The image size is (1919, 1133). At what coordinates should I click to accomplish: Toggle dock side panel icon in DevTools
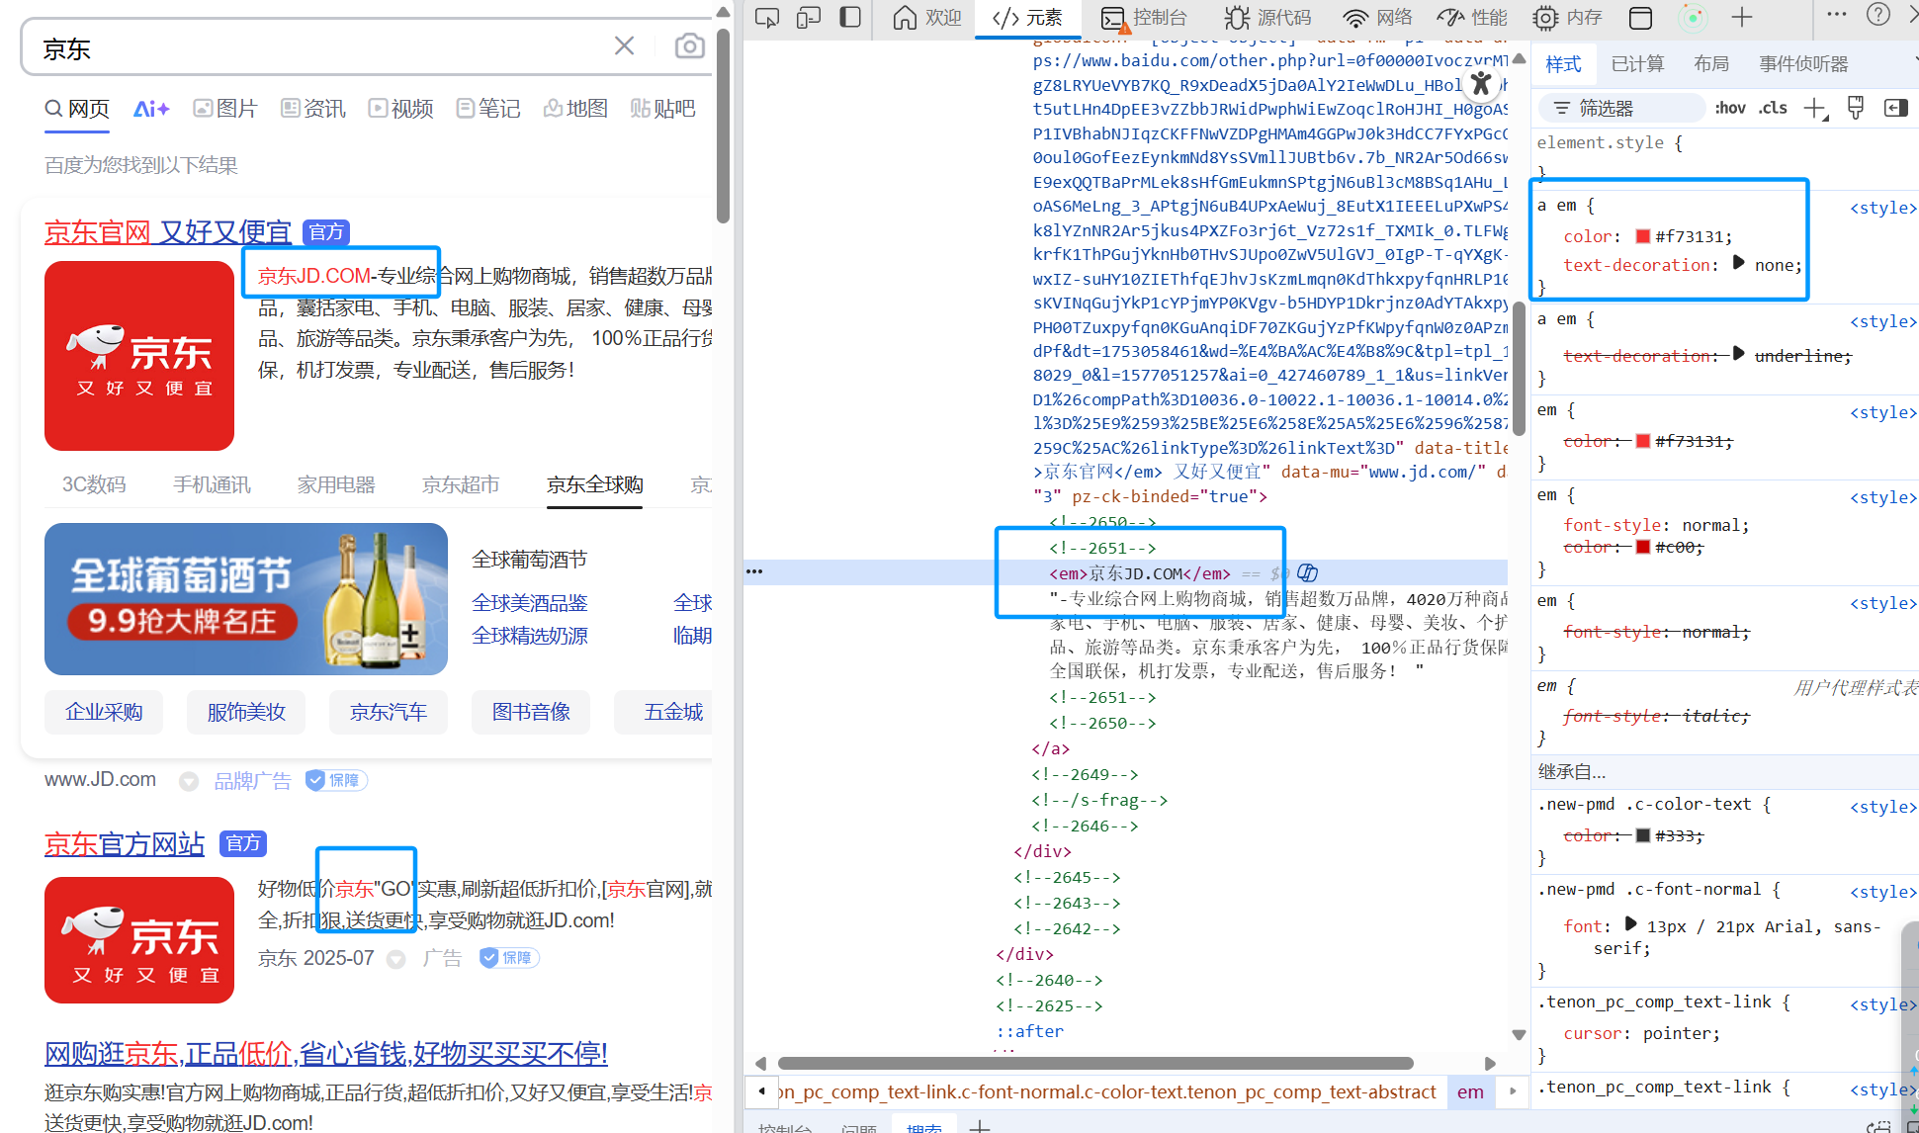click(x=850, y=18)
